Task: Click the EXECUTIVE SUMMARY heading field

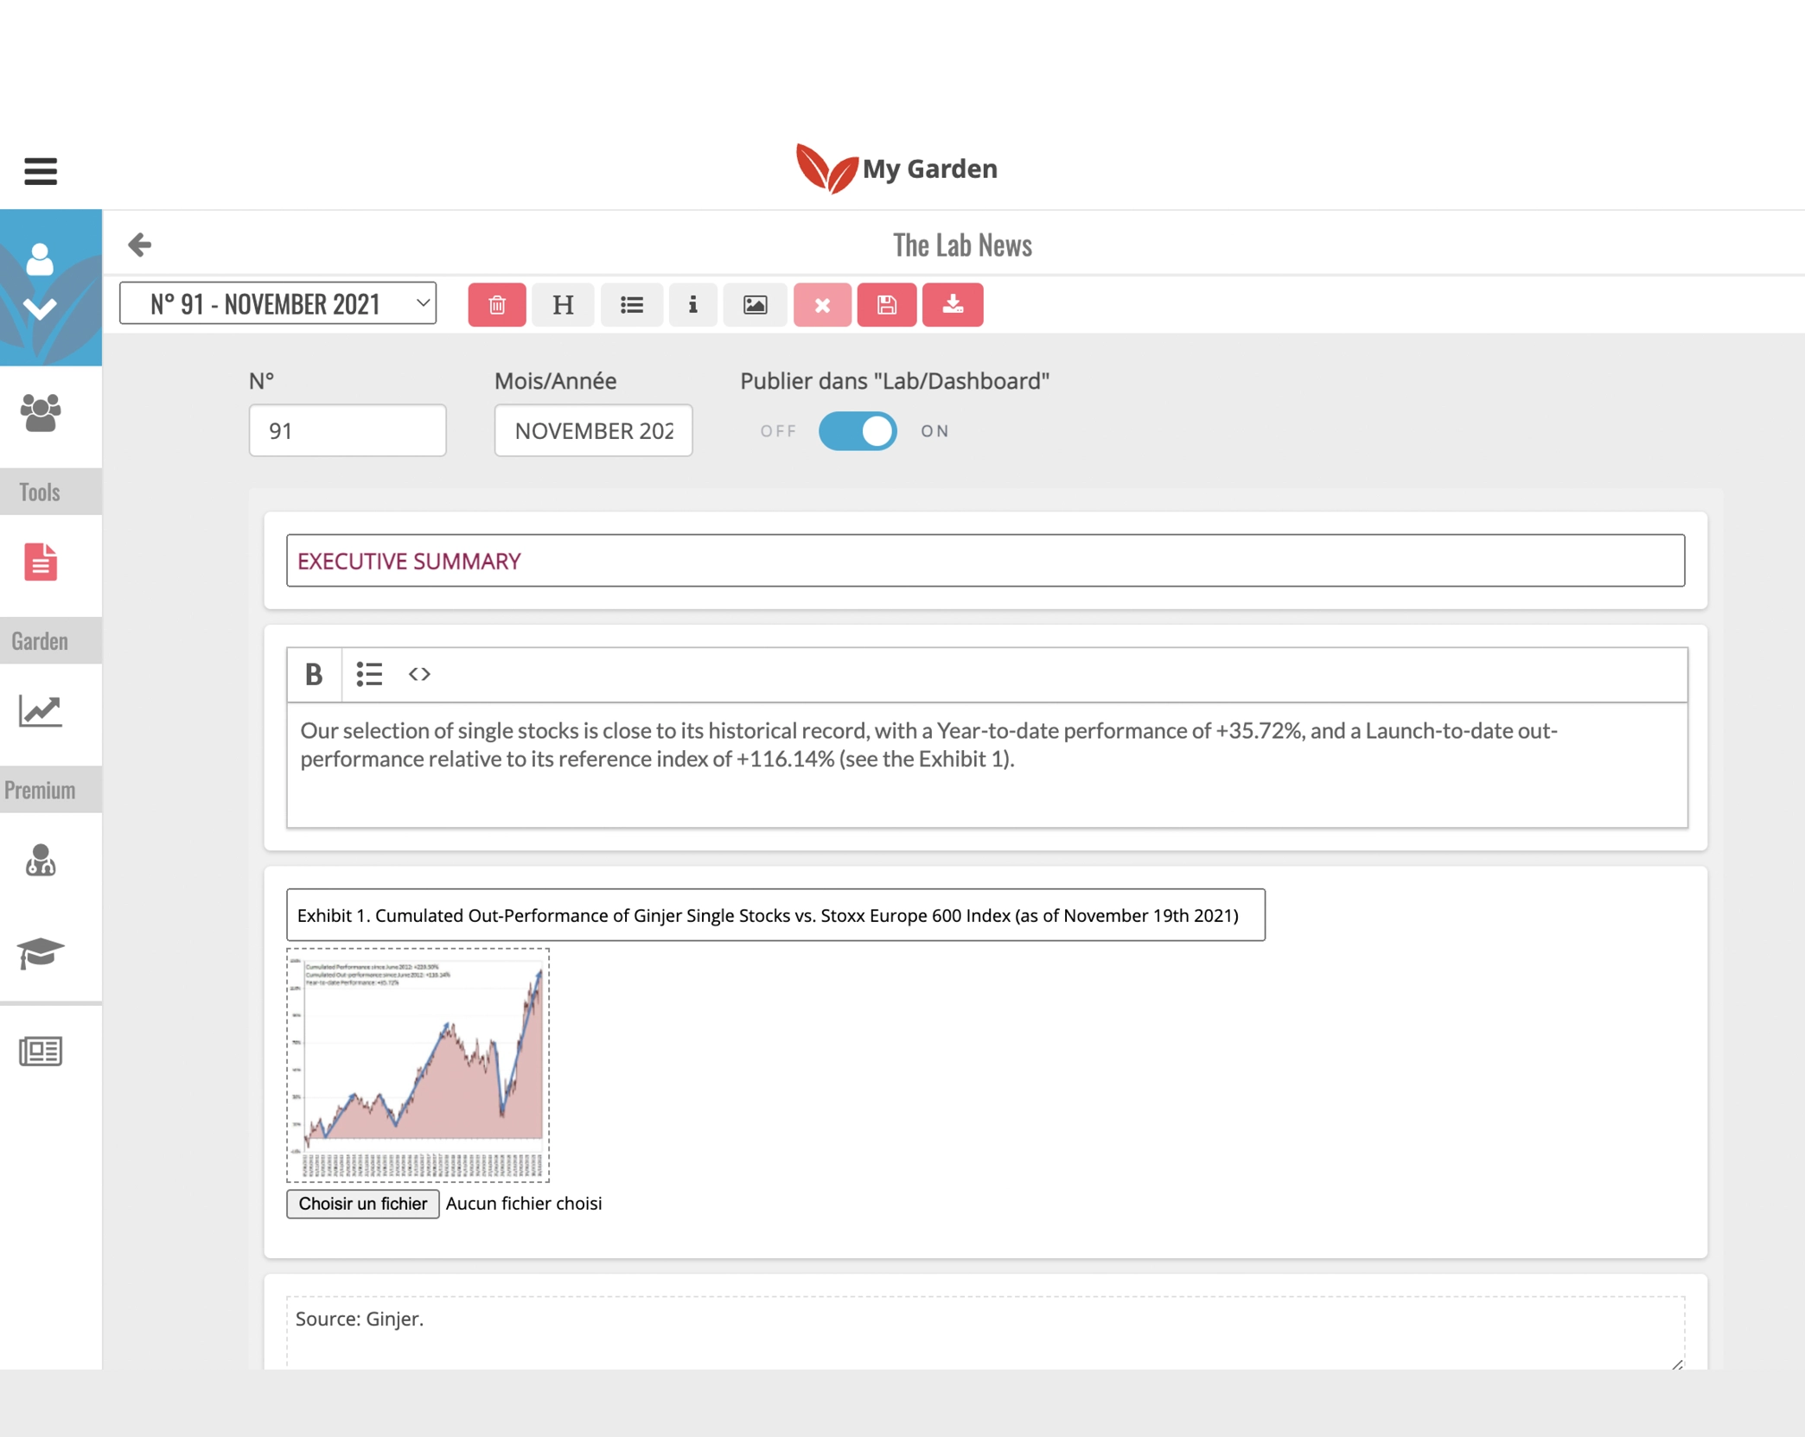Action: tap(985, 561)
